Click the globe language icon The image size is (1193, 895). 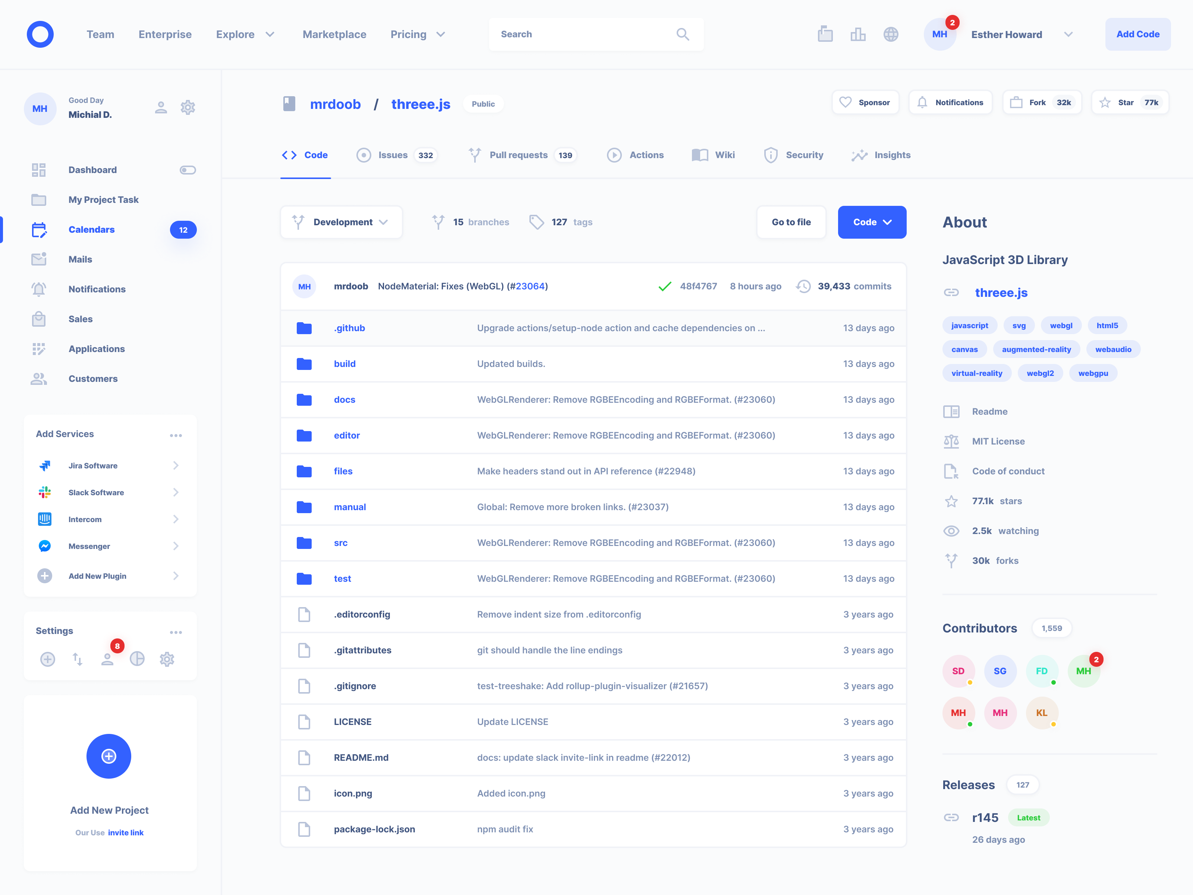(890, 35)
